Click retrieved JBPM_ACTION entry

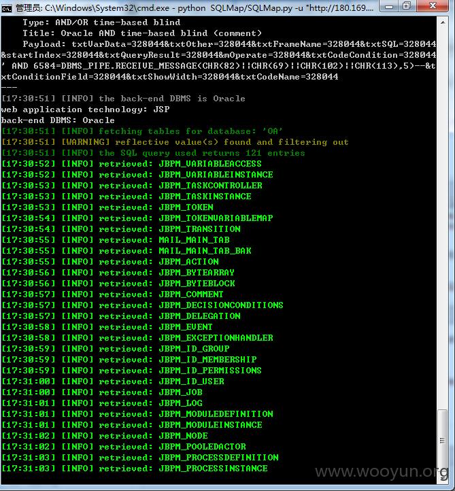(x=110, y=262)
